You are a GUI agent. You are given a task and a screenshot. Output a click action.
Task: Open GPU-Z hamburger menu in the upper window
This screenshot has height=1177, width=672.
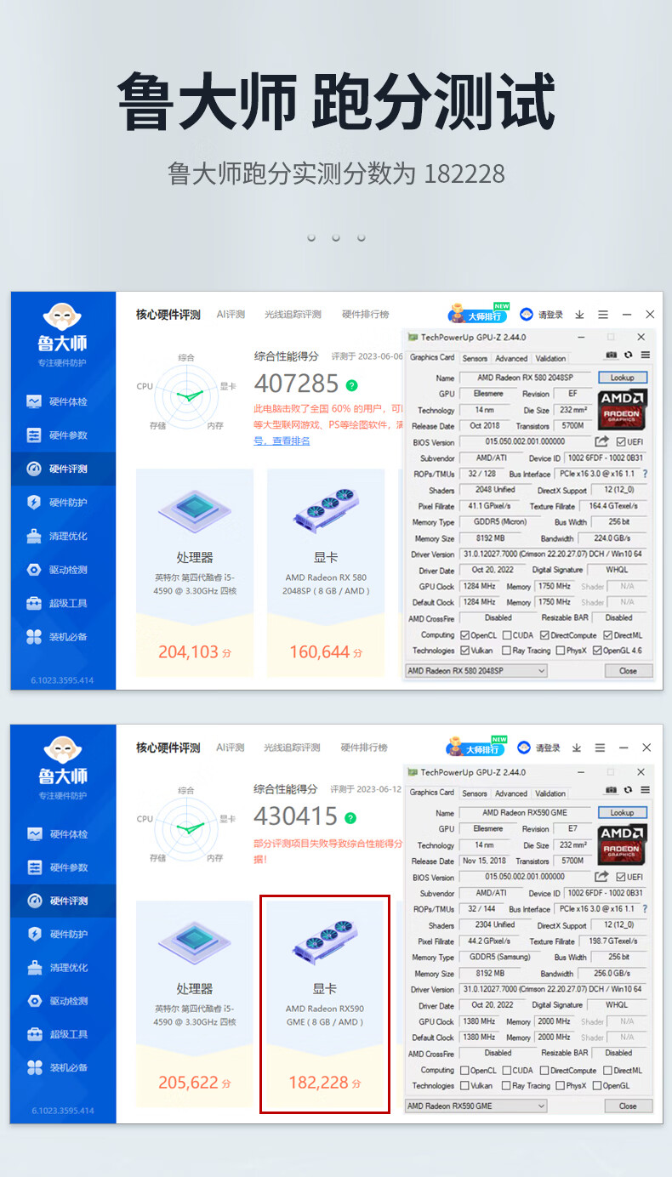tap(645, 355)
